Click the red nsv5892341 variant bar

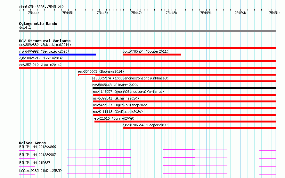tap(185, 101)
